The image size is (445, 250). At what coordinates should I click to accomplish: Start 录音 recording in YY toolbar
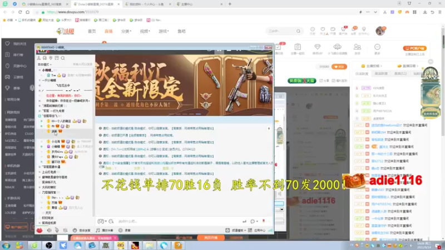point(125,231)
